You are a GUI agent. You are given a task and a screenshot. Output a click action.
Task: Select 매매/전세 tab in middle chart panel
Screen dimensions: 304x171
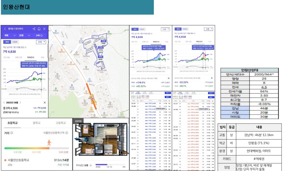coord(156,42)
